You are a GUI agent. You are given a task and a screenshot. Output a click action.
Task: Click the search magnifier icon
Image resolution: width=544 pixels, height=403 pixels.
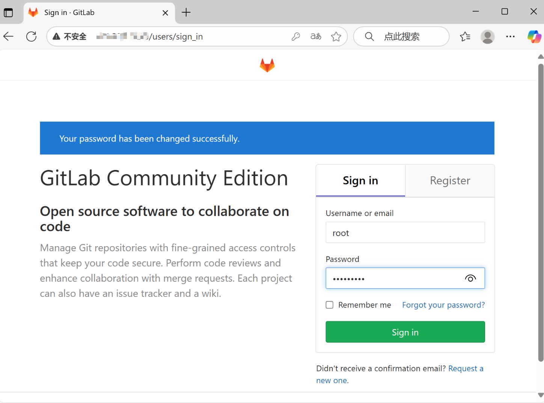369,36
